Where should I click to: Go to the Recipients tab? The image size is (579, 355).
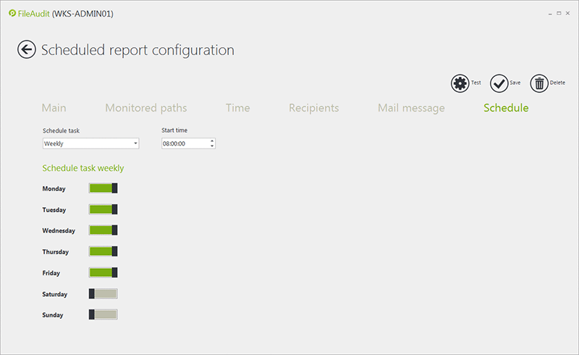click(x=313, y=108)
